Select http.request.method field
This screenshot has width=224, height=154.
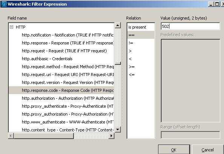pyautogui.click(x=61, y=67)
